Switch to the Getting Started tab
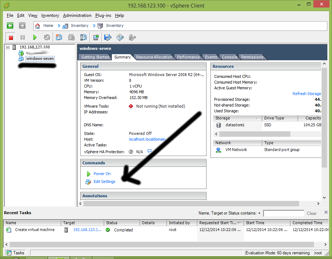Viewport: 332px width, 259px height. coord(95,57)
